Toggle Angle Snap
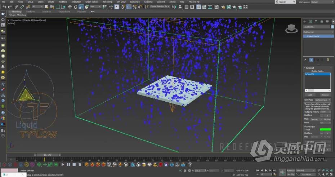The width and height of the screenshot is (335, 177). [129, 7]
